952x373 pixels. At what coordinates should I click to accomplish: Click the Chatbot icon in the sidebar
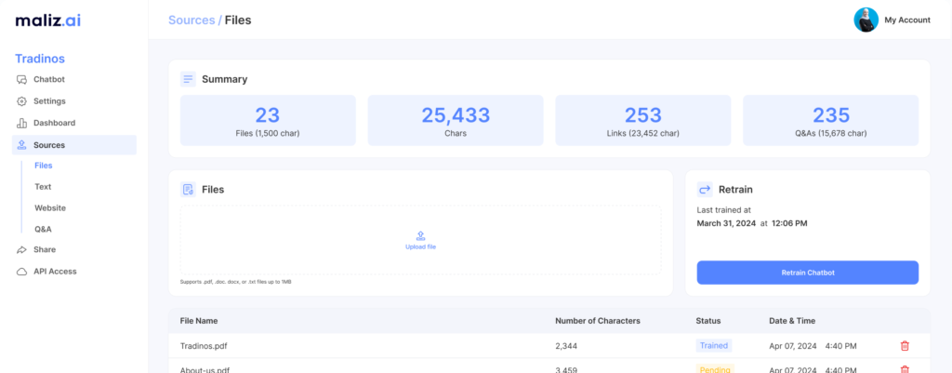click(x=21, y=79)
